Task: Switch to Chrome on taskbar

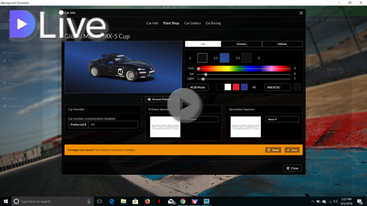Action: (183, 201)
